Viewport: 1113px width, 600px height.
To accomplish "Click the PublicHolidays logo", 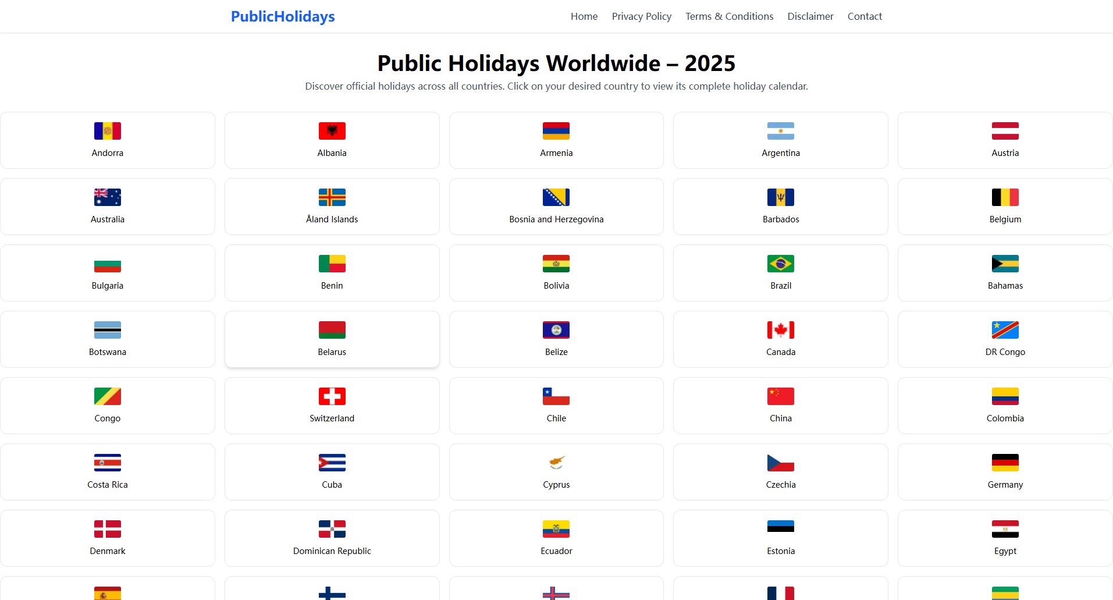I will point(282,16).
